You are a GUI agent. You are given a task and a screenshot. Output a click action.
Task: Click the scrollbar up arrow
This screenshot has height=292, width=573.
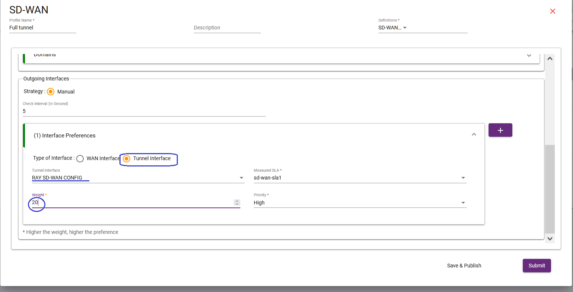pyautogui.click(x=550, y=58)
